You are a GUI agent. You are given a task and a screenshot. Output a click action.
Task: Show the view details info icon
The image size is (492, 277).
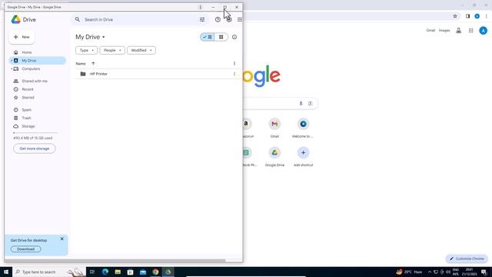(x=234, y=37)
